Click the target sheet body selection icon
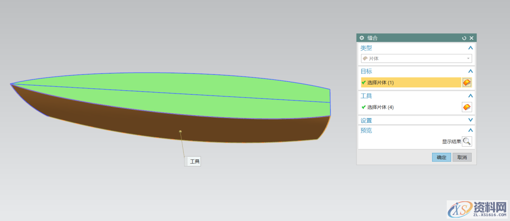This screenshot has height=221, width=510. tap(467, 83)
